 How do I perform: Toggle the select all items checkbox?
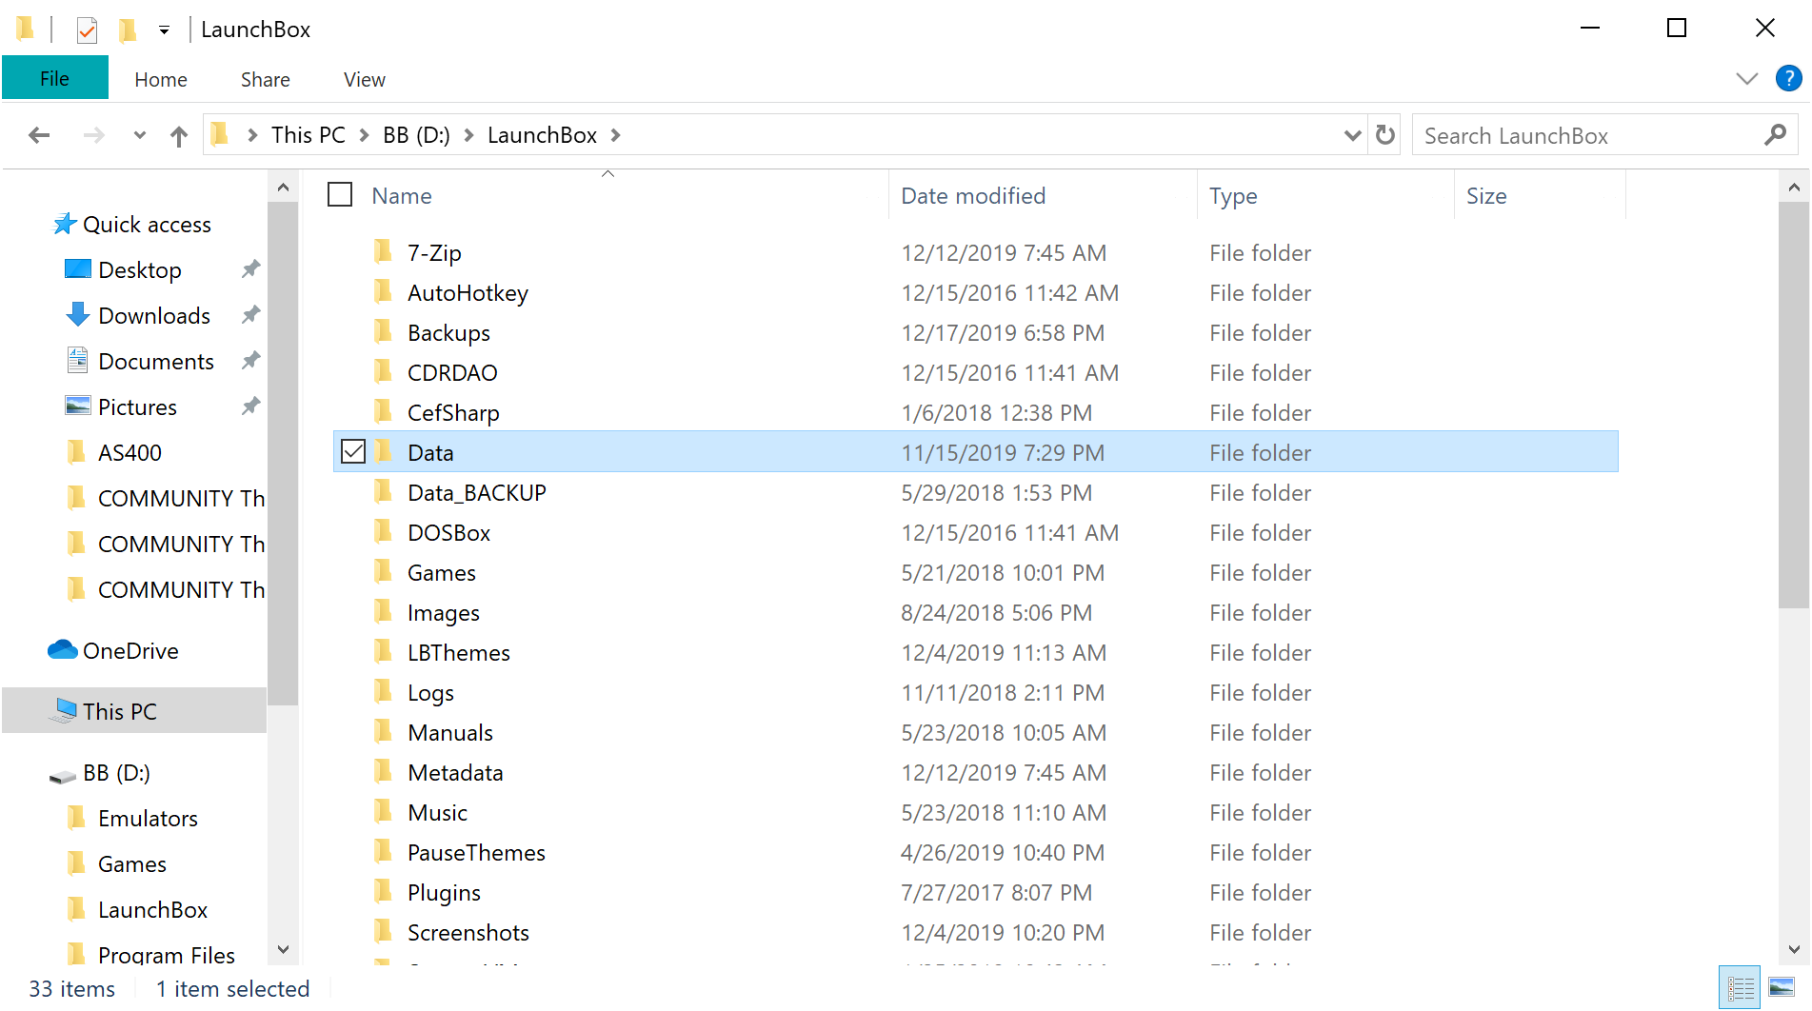[340, 195]
